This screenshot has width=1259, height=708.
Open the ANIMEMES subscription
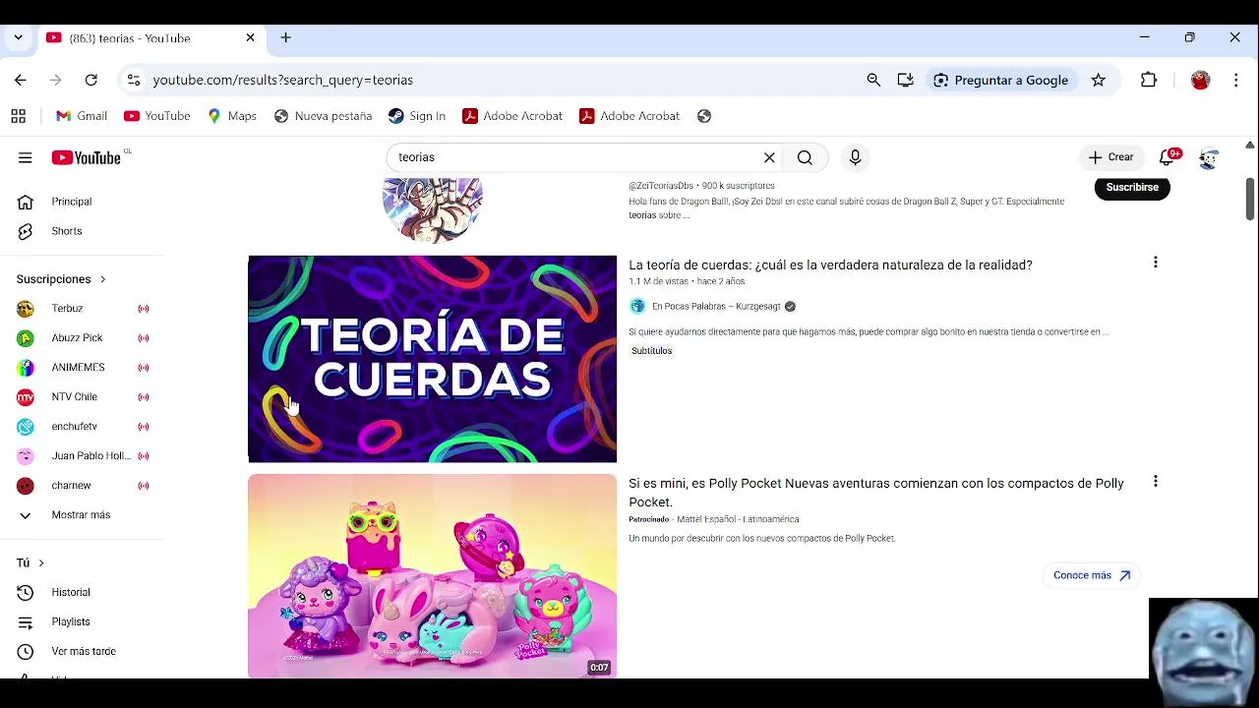coord(83,368)
